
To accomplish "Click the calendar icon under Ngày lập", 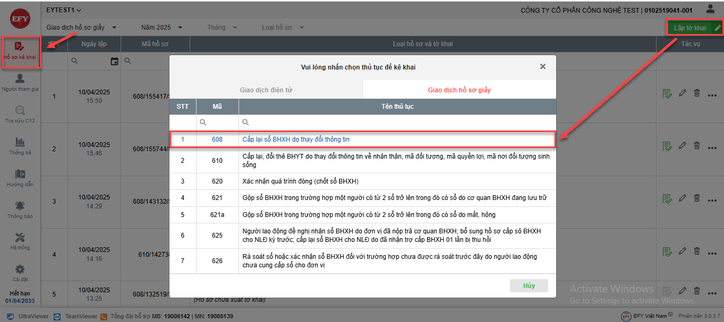I will coord(114,62).
